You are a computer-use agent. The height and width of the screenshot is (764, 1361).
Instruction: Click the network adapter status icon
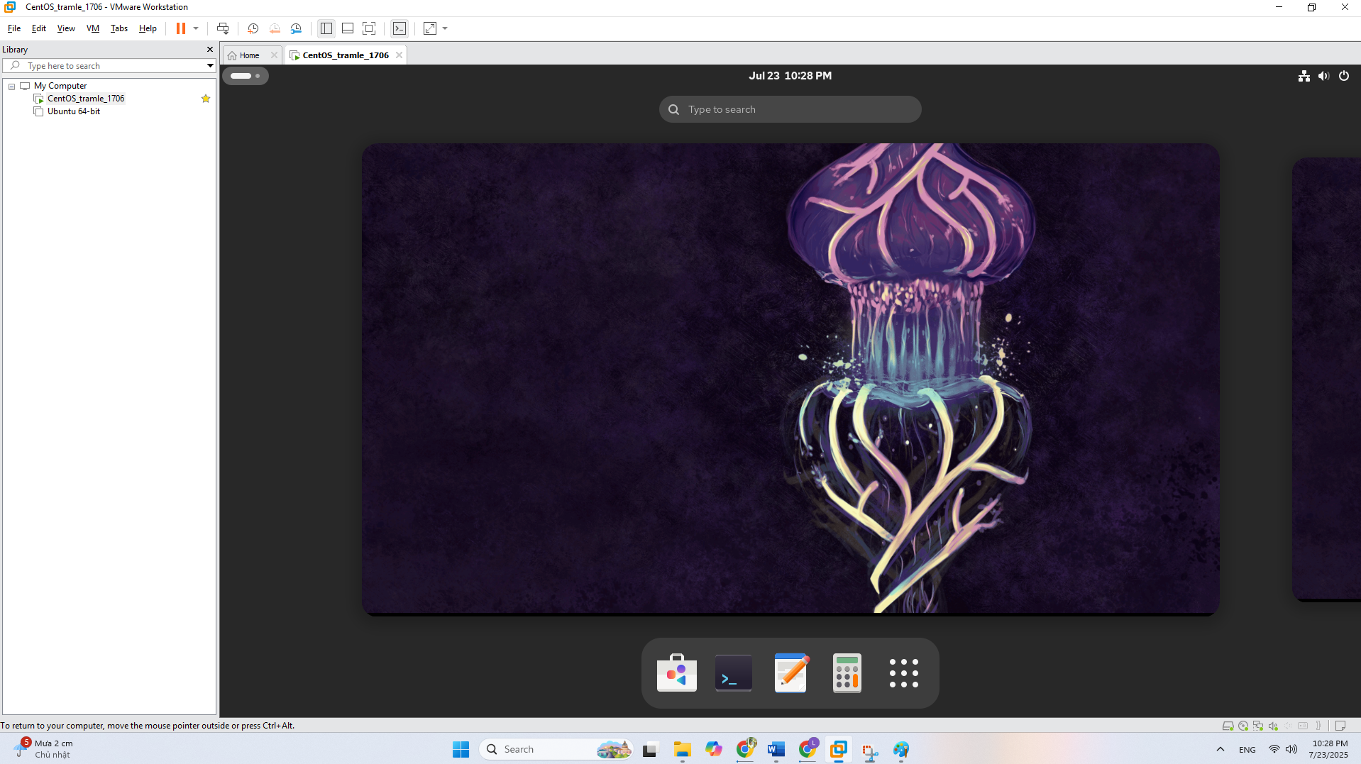(1258, 726)
